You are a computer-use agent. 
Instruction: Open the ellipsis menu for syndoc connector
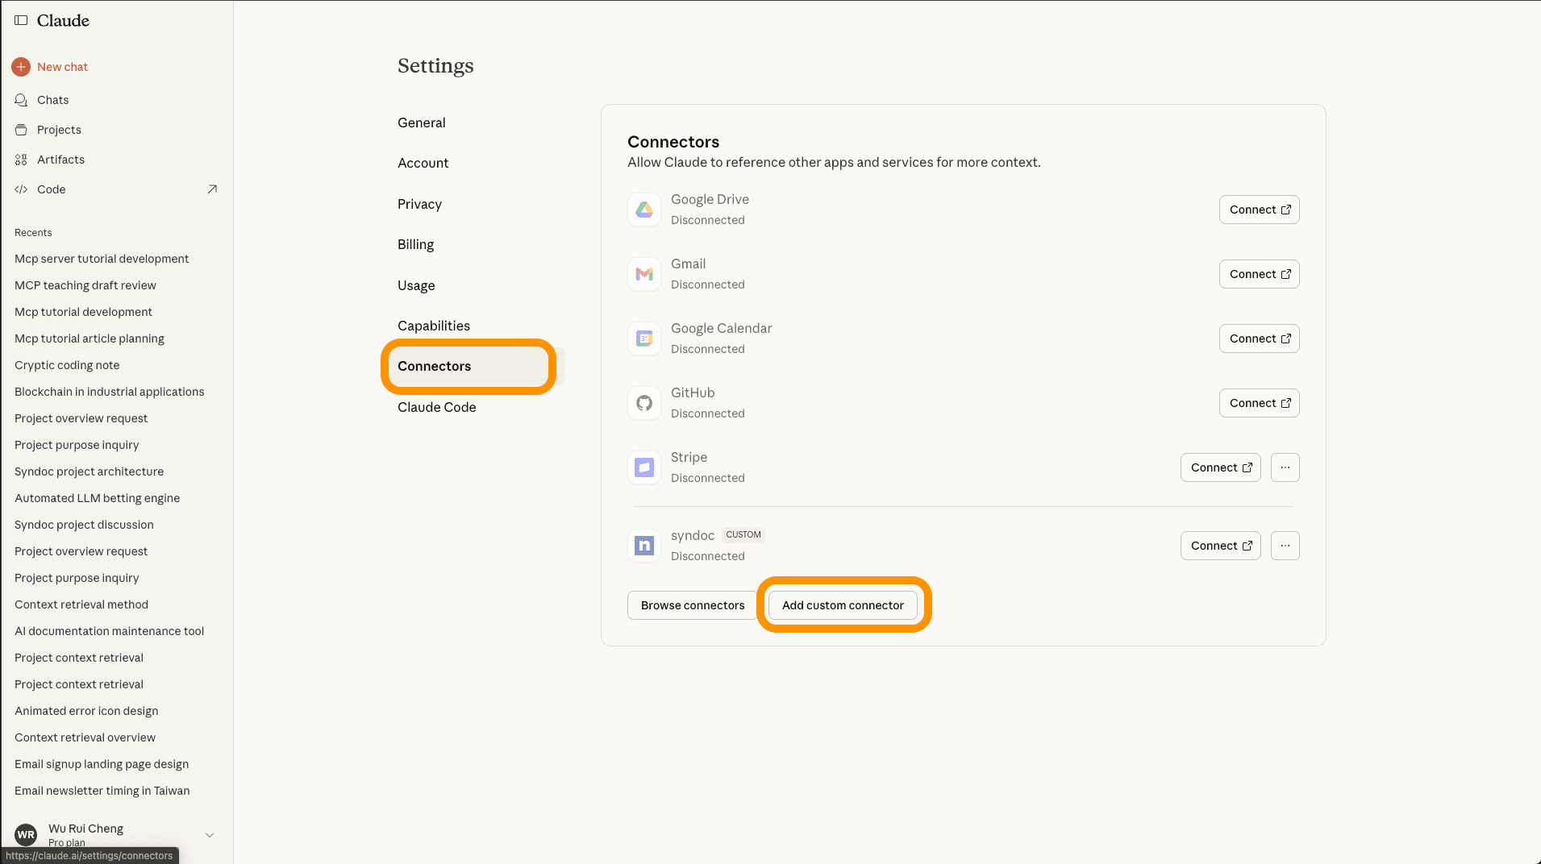pos(1285,545)
